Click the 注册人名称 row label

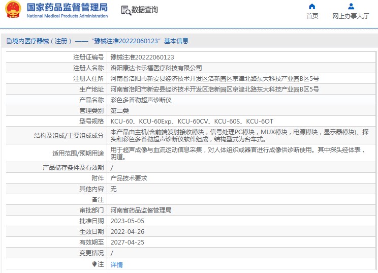coord(88,68)
